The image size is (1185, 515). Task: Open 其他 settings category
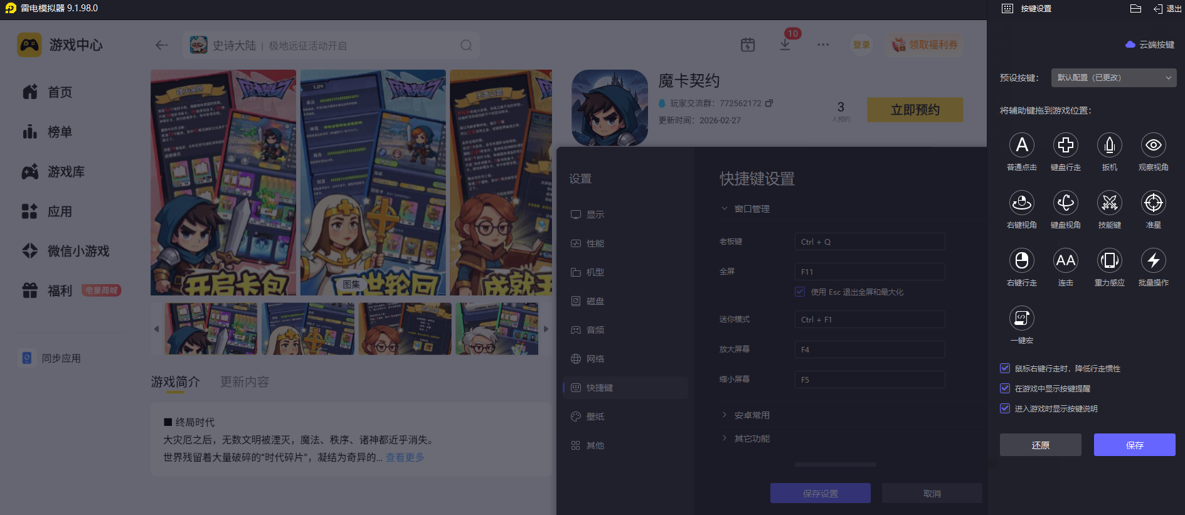pos(625,445)
